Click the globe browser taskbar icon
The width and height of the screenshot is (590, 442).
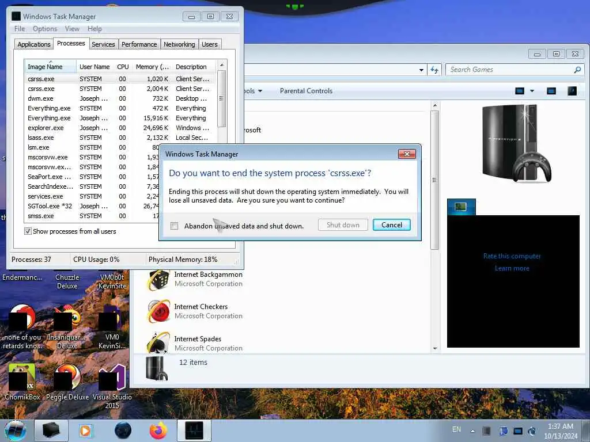click(123, 430)
